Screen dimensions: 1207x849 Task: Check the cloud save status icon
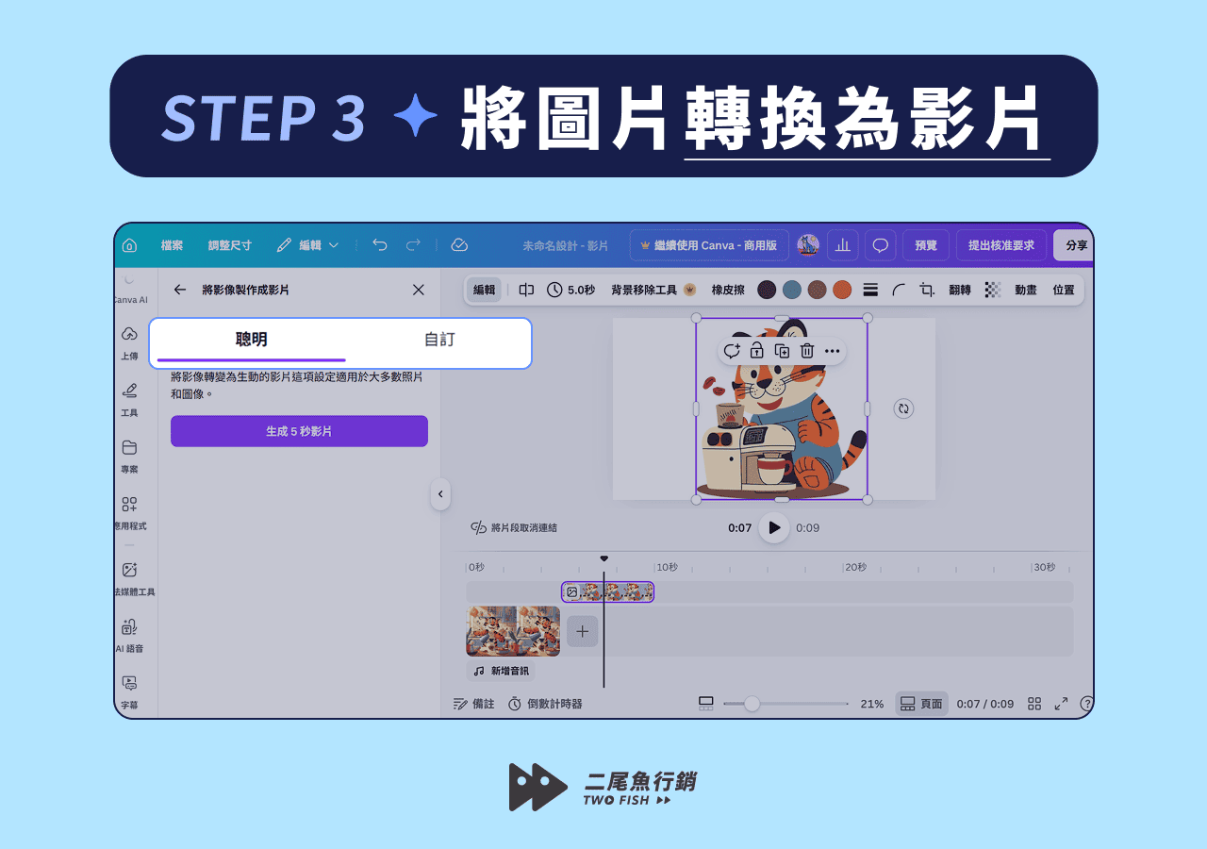[x=459, y=245]
